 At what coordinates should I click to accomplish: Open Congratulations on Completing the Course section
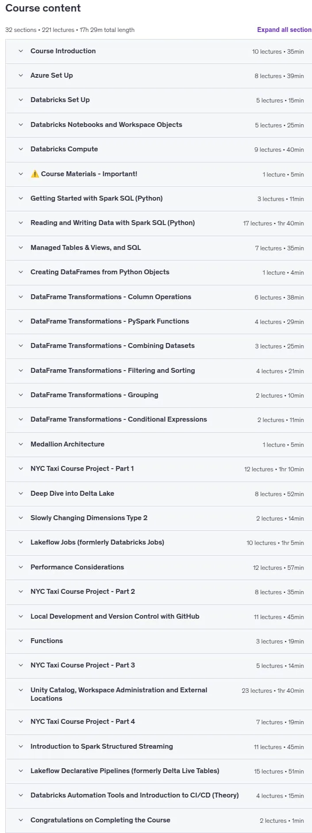tap(158, 820)
